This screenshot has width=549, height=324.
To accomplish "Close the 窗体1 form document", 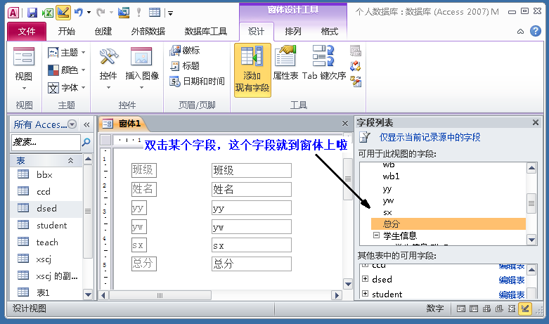I will coord(345,124).
